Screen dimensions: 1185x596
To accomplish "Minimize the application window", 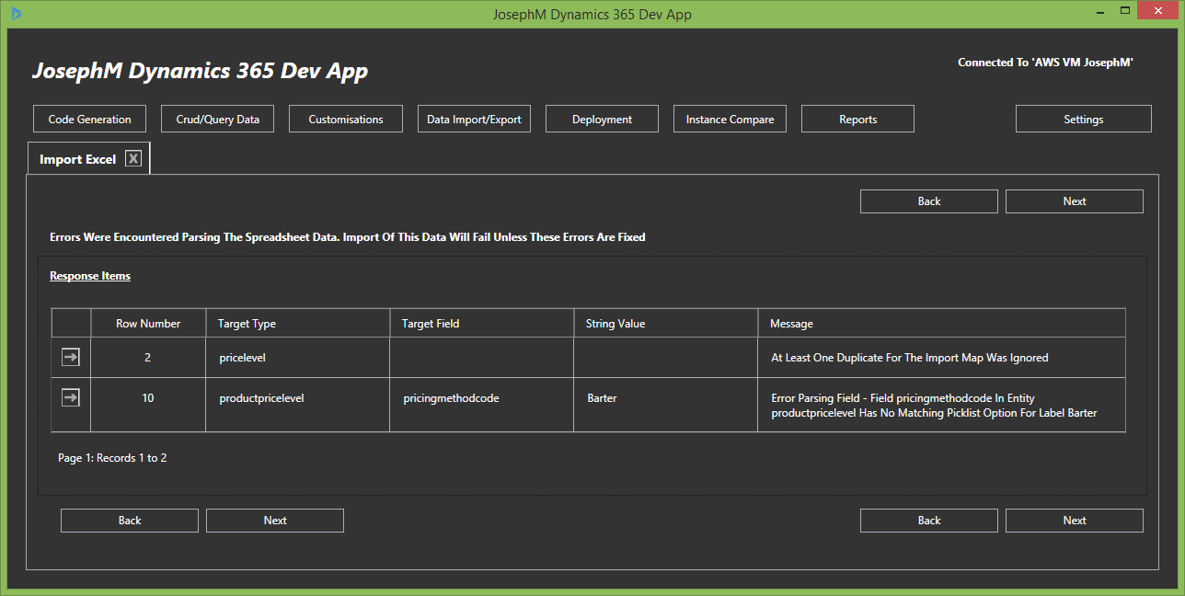I will 1098,13.
